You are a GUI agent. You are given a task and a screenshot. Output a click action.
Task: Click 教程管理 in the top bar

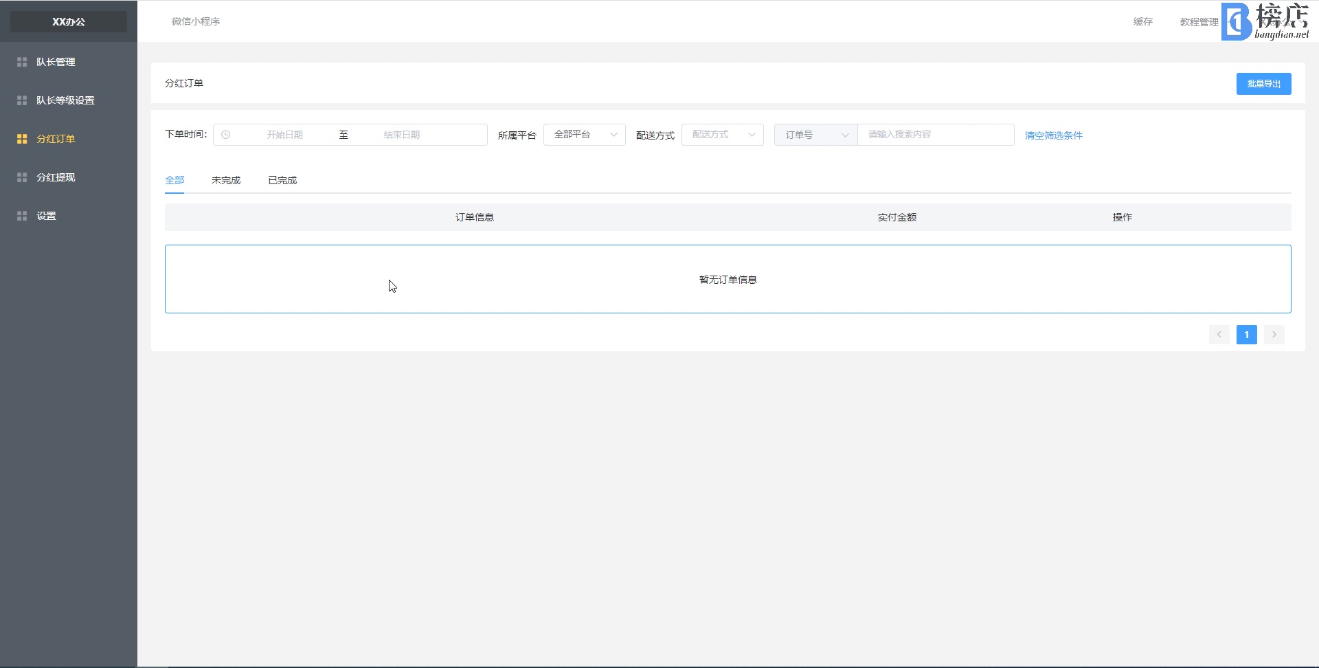[1199, 22]
